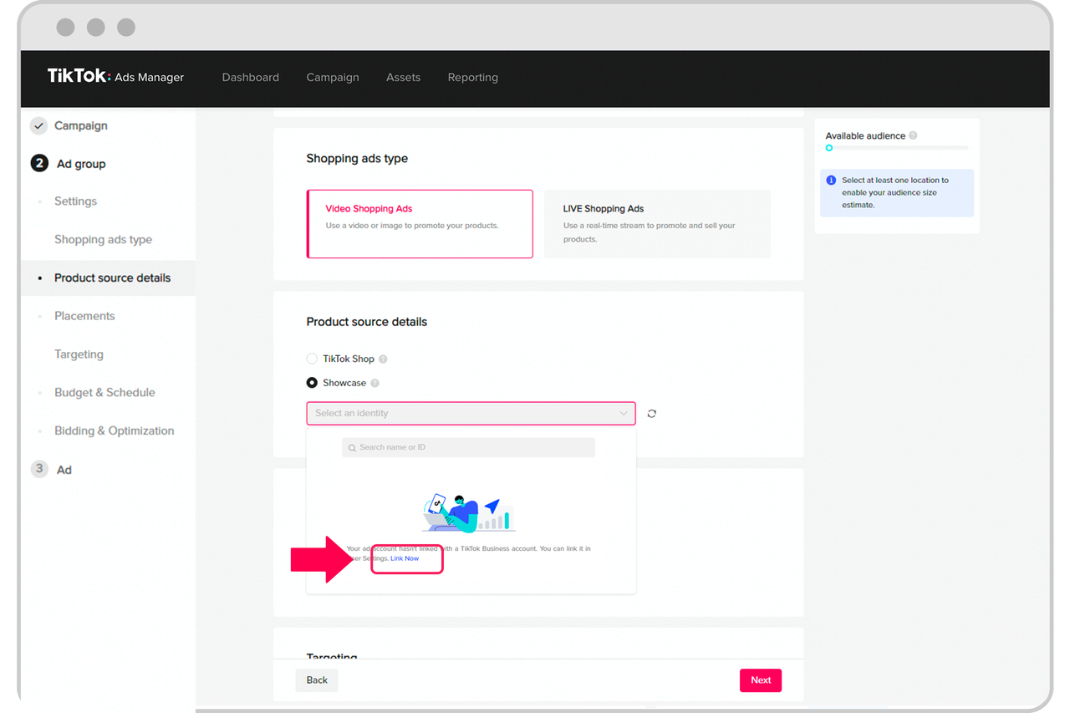Choose Video Shopping Ads card
The width and height of the screenshot is (1070, 713).
point(420,224)
